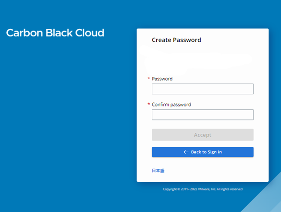Click the All rights reserved footer text
Image resolution: width=281 pixels, height=212 pixels.
click(x=230, y=189)
